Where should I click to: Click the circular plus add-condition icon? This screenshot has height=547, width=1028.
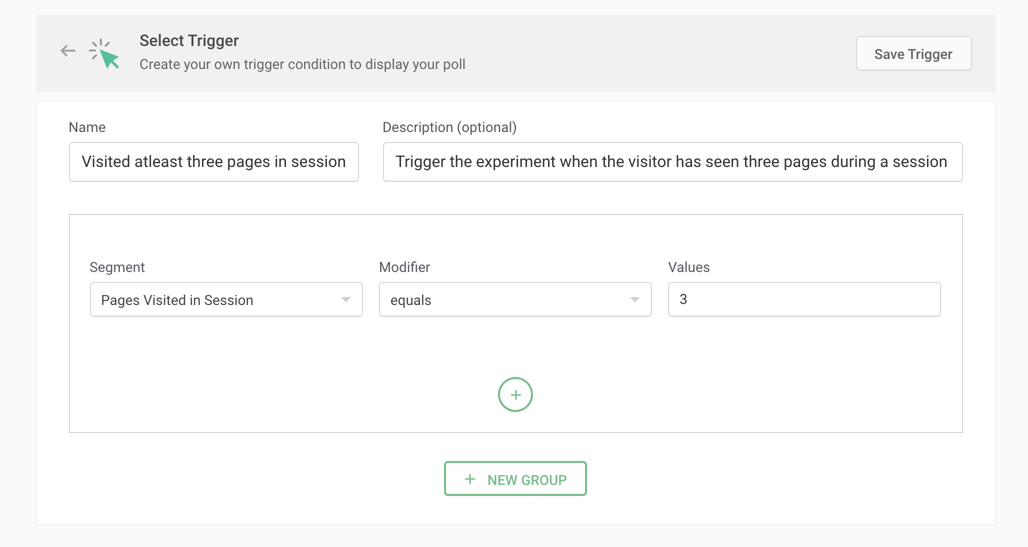coord(515,394)
